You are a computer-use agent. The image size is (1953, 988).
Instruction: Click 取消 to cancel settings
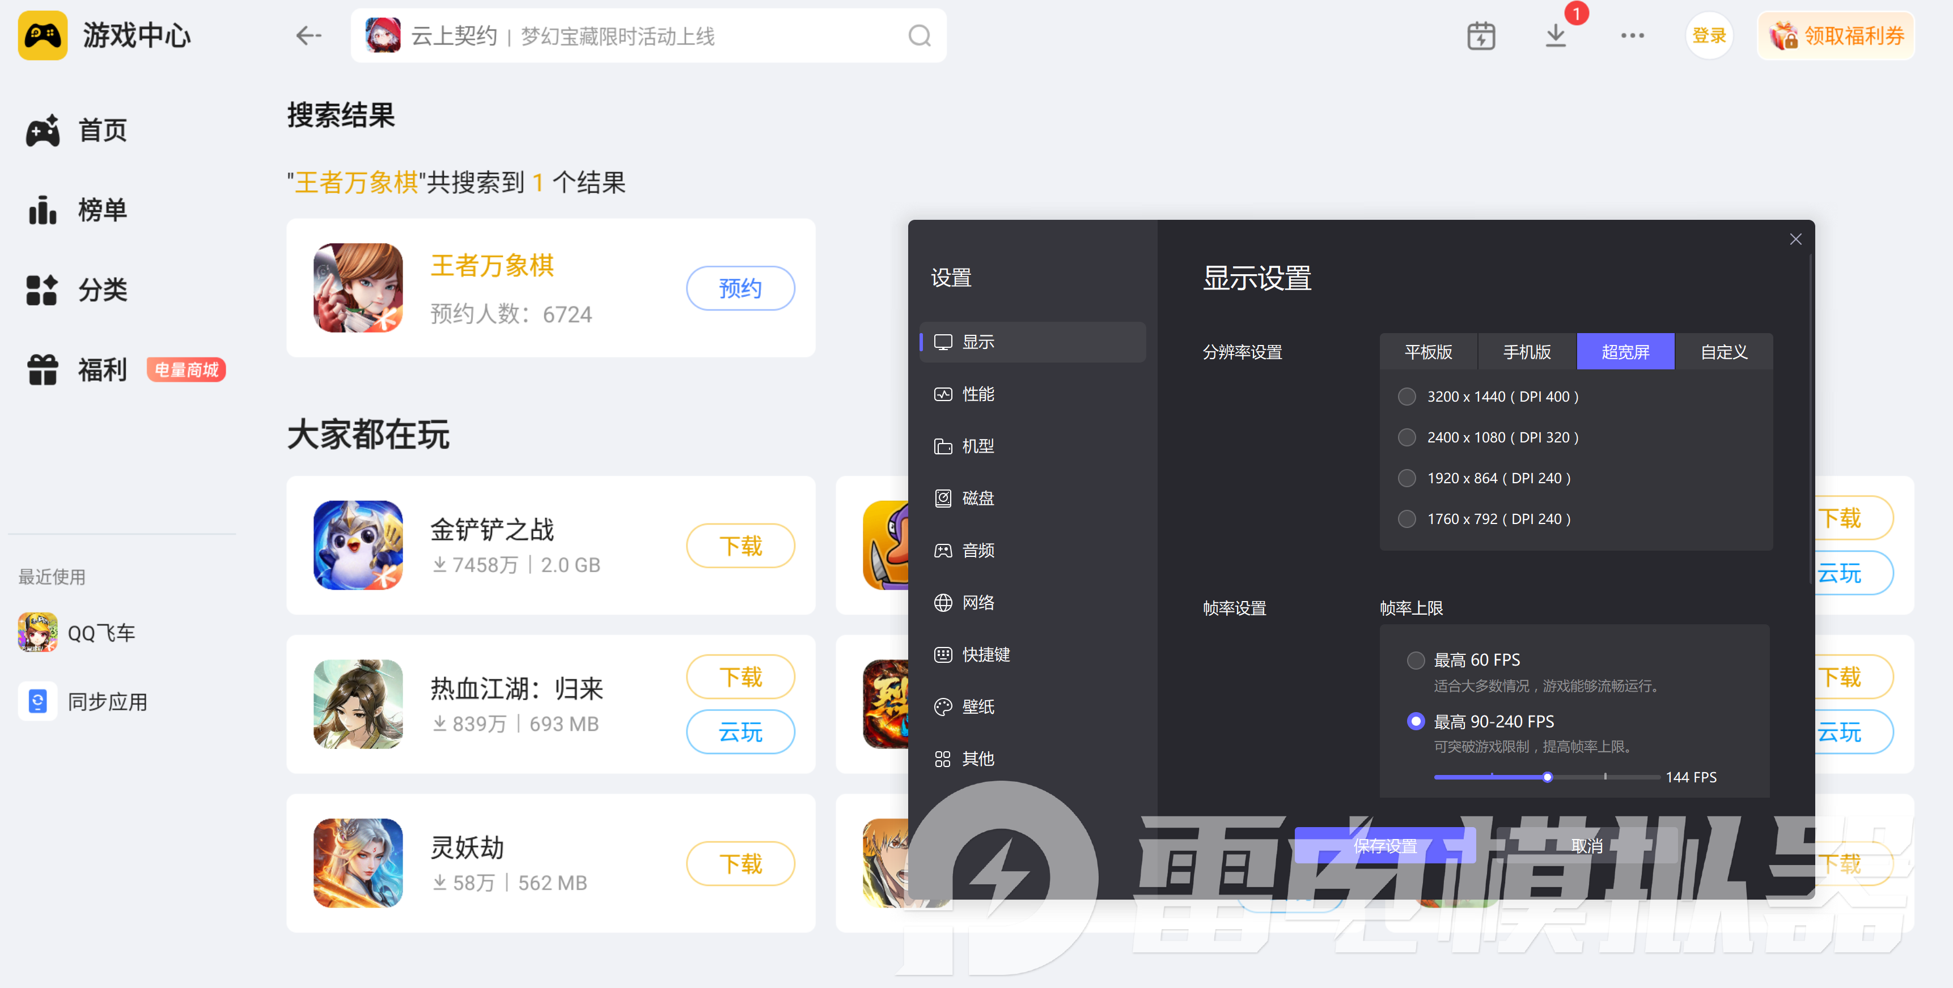pos(1587,846)
